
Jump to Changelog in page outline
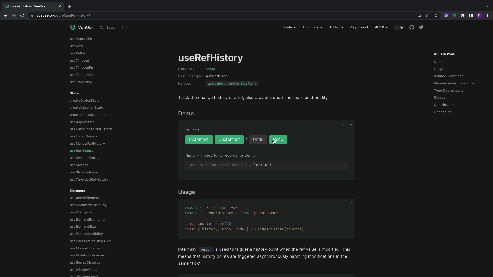443,112
